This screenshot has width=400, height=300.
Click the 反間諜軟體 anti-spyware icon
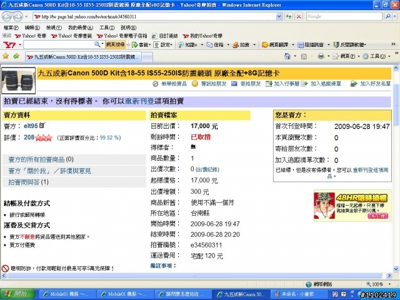(336, 45)
